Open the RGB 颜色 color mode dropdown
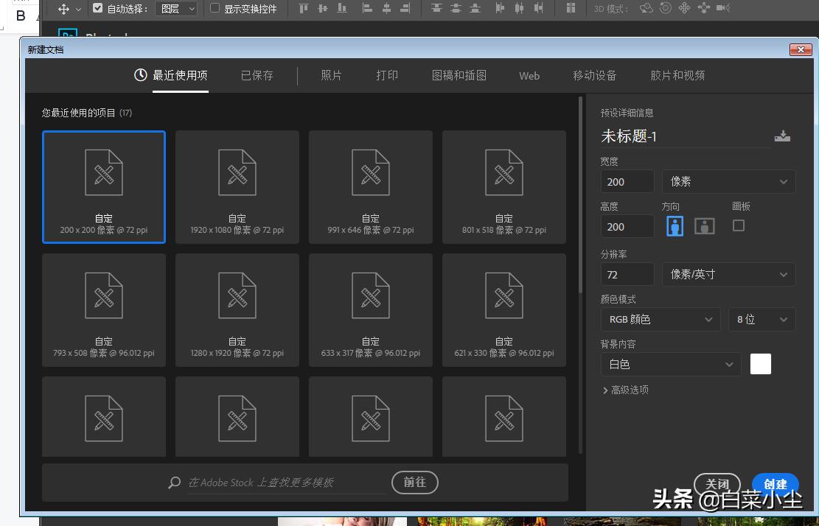 tap(660, 319)
